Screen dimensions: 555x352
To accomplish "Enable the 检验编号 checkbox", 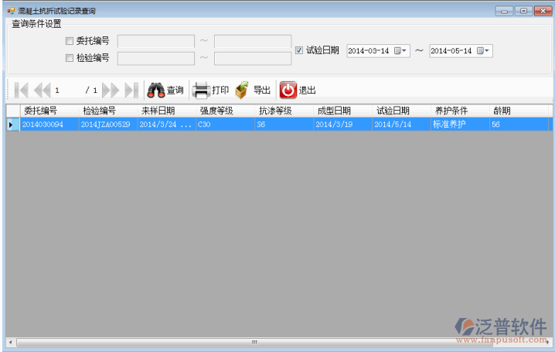I will click(x=70, y=58).
